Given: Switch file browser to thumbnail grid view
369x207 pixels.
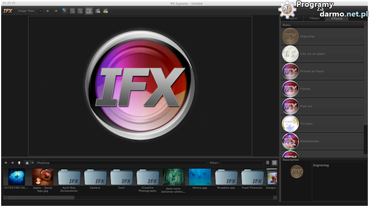Looking at the screenshot, I should pos(274,163).
